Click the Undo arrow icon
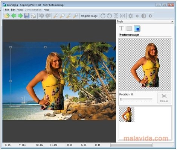Screen dimensions: 177x150 coord(41,16)
